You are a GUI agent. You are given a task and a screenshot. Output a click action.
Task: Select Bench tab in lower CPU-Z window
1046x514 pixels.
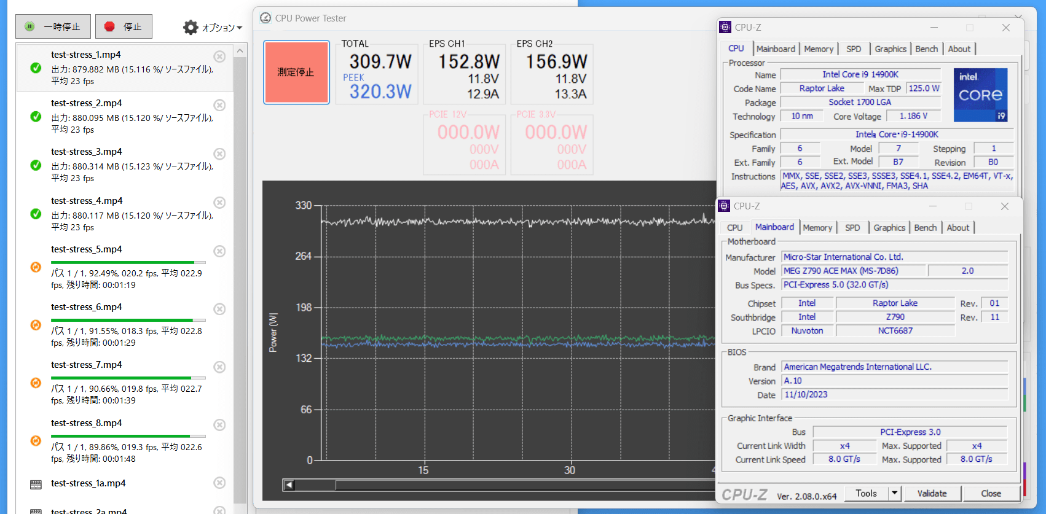[926, 228]
